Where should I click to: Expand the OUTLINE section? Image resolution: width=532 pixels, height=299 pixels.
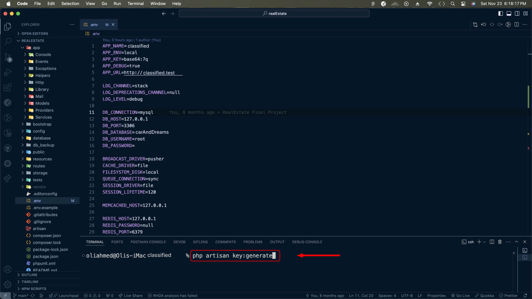29,275
